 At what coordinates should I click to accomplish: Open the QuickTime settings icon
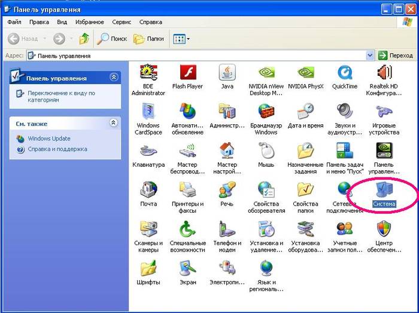click(345, 73)
